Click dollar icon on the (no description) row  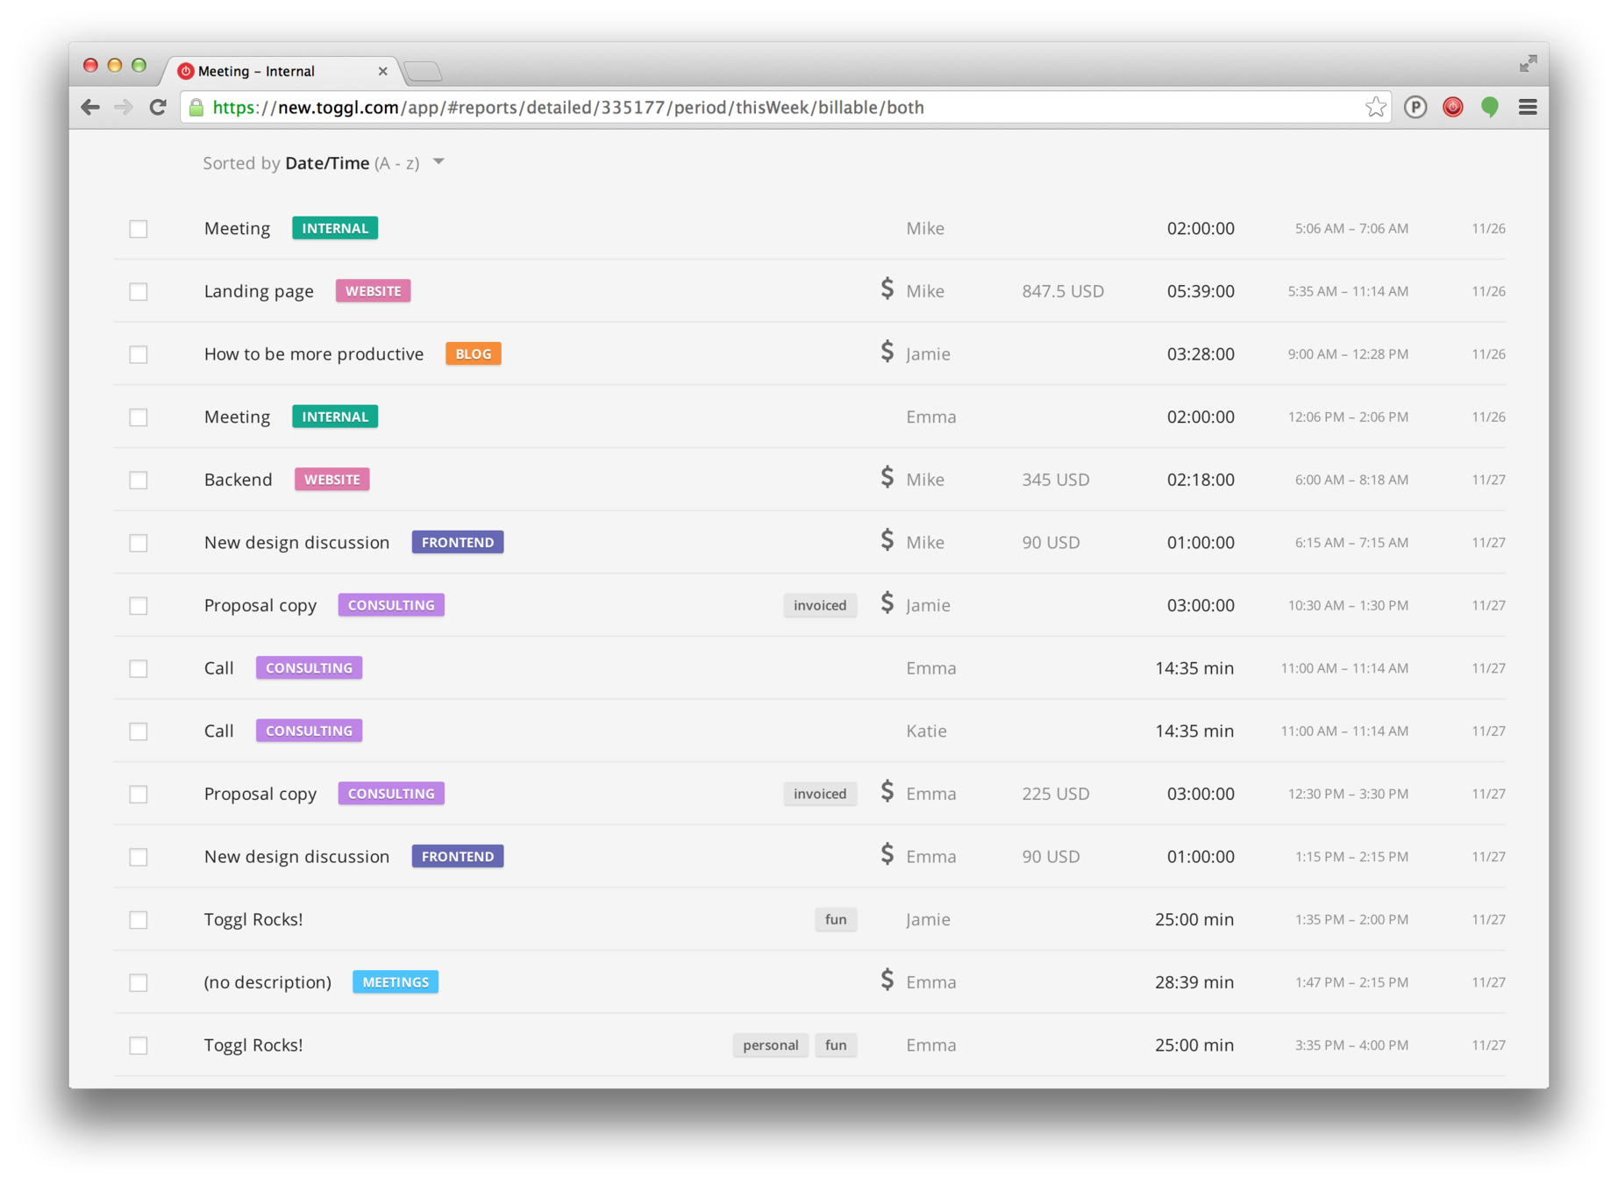tap(887, 981)
